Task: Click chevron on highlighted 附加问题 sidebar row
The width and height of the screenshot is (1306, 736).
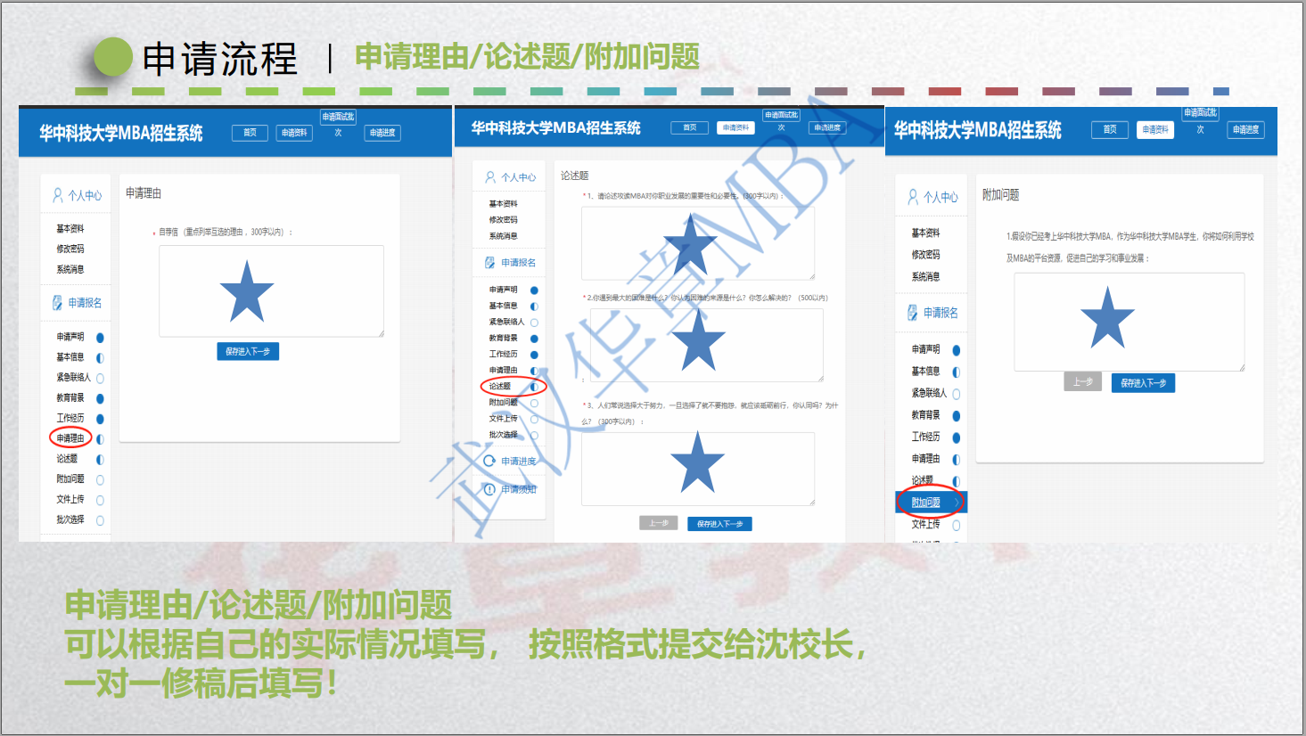Action: tap(957, 503)
